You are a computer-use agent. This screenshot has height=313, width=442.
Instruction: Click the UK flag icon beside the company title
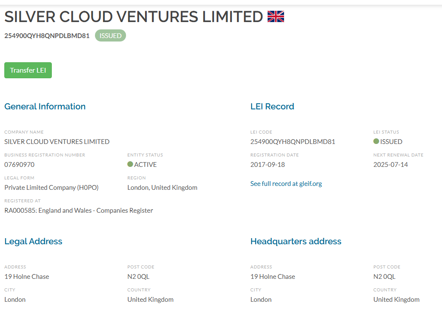pyautogui.click(x=276, y=16)
